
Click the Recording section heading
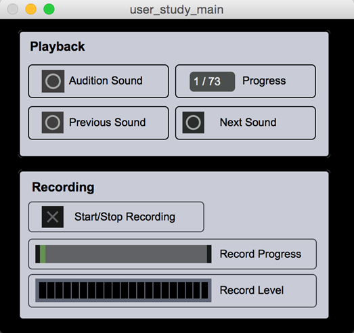(x=63, y=187)
